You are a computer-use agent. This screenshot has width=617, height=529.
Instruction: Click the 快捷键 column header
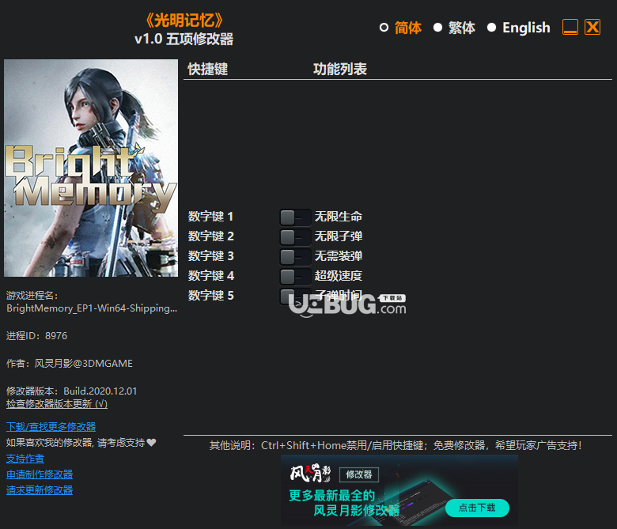pyautogui.click(x=208, y=70)
